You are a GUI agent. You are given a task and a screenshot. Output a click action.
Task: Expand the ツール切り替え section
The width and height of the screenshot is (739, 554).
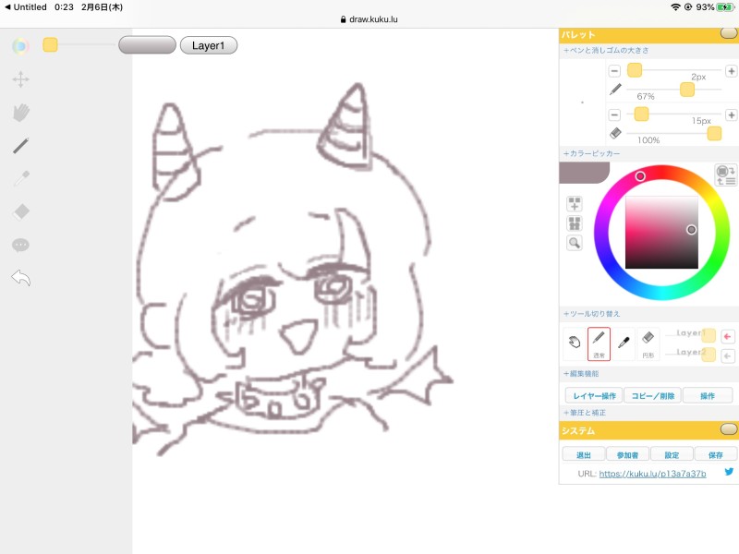[591, 314]
